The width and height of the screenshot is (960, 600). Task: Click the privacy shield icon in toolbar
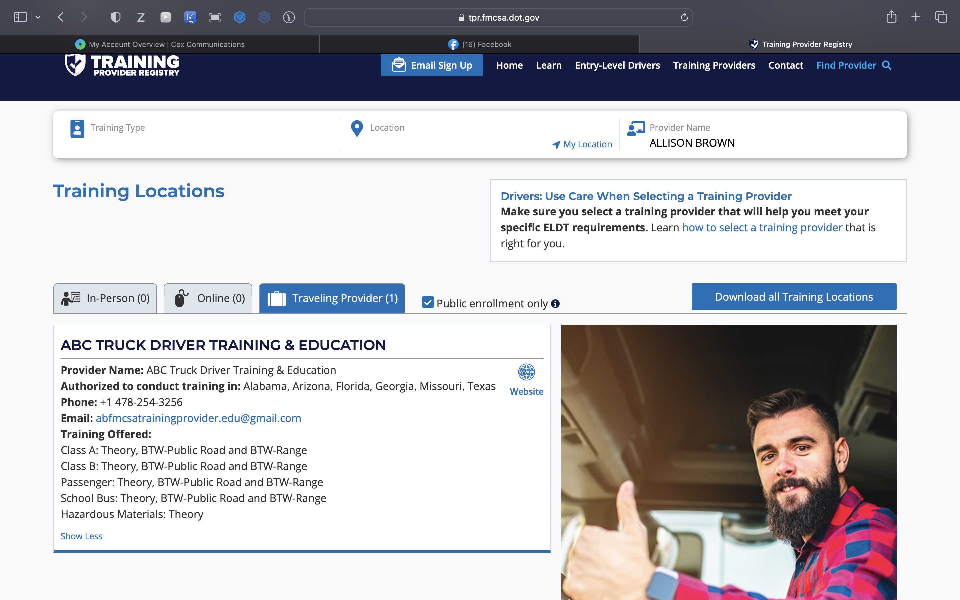point(115,17)
